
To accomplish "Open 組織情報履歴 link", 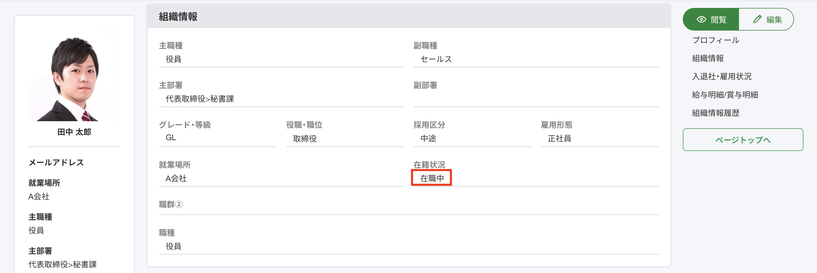I will point(715,113).
